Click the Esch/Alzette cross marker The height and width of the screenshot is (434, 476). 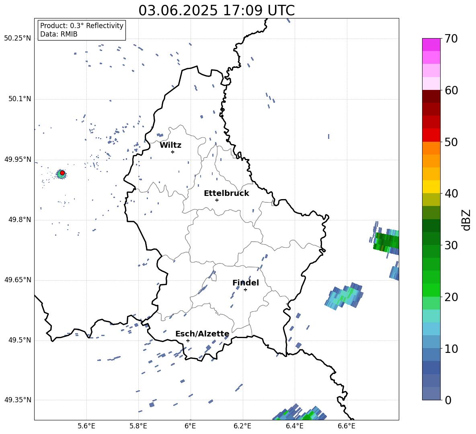coord(188,340)
